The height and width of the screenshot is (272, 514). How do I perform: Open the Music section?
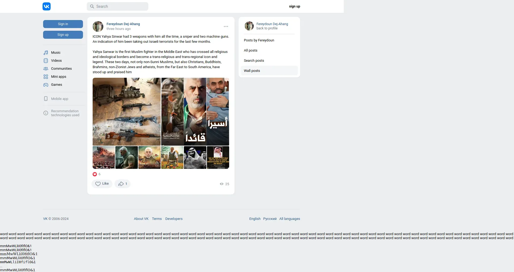pos(56,53)
